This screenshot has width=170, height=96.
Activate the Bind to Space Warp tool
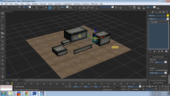point(20,7)
